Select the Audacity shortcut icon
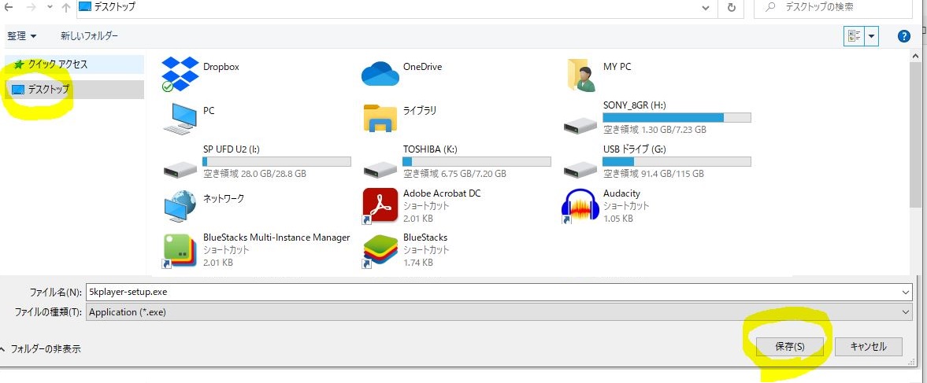The width and height of the screenshot is (927, 383). (x=580, y=205)
